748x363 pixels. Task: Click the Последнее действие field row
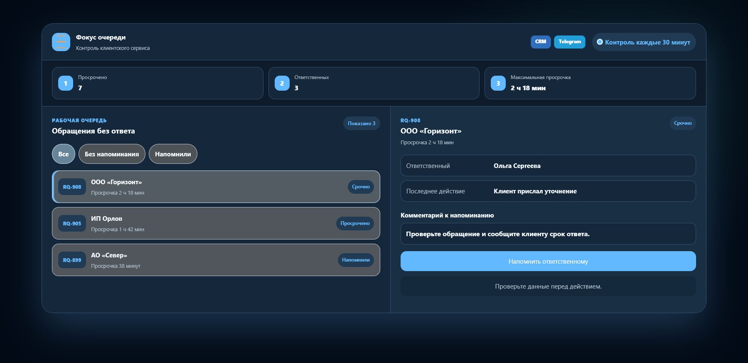[x=548, y=191]
